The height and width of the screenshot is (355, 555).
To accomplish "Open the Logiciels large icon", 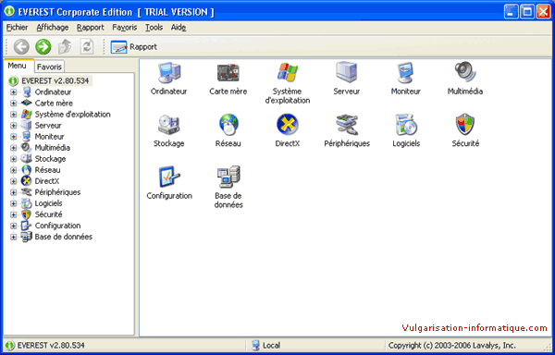I will (406, 125).
